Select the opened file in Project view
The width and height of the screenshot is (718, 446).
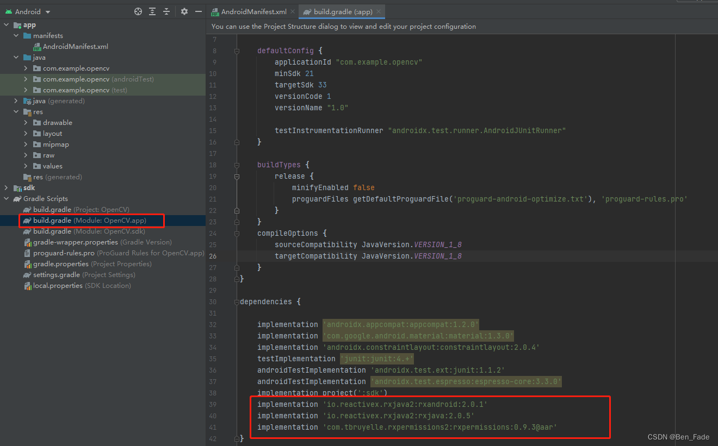(138, 11)
